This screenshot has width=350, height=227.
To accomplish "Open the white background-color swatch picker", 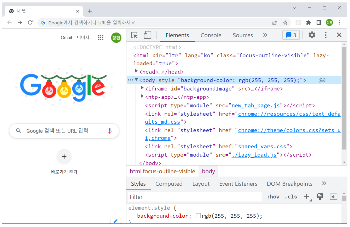I will [x=198, y=216].
